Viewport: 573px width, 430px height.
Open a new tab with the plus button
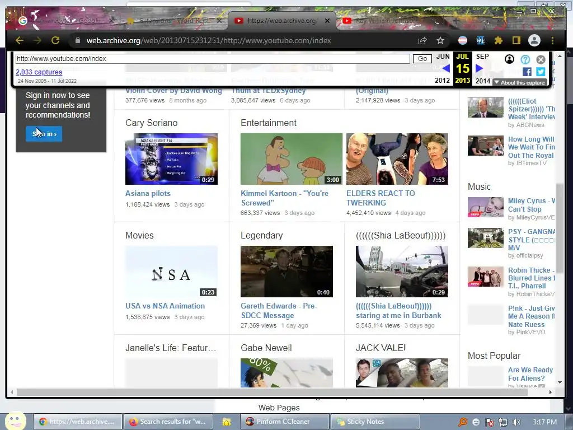click(x=456, y=21)
